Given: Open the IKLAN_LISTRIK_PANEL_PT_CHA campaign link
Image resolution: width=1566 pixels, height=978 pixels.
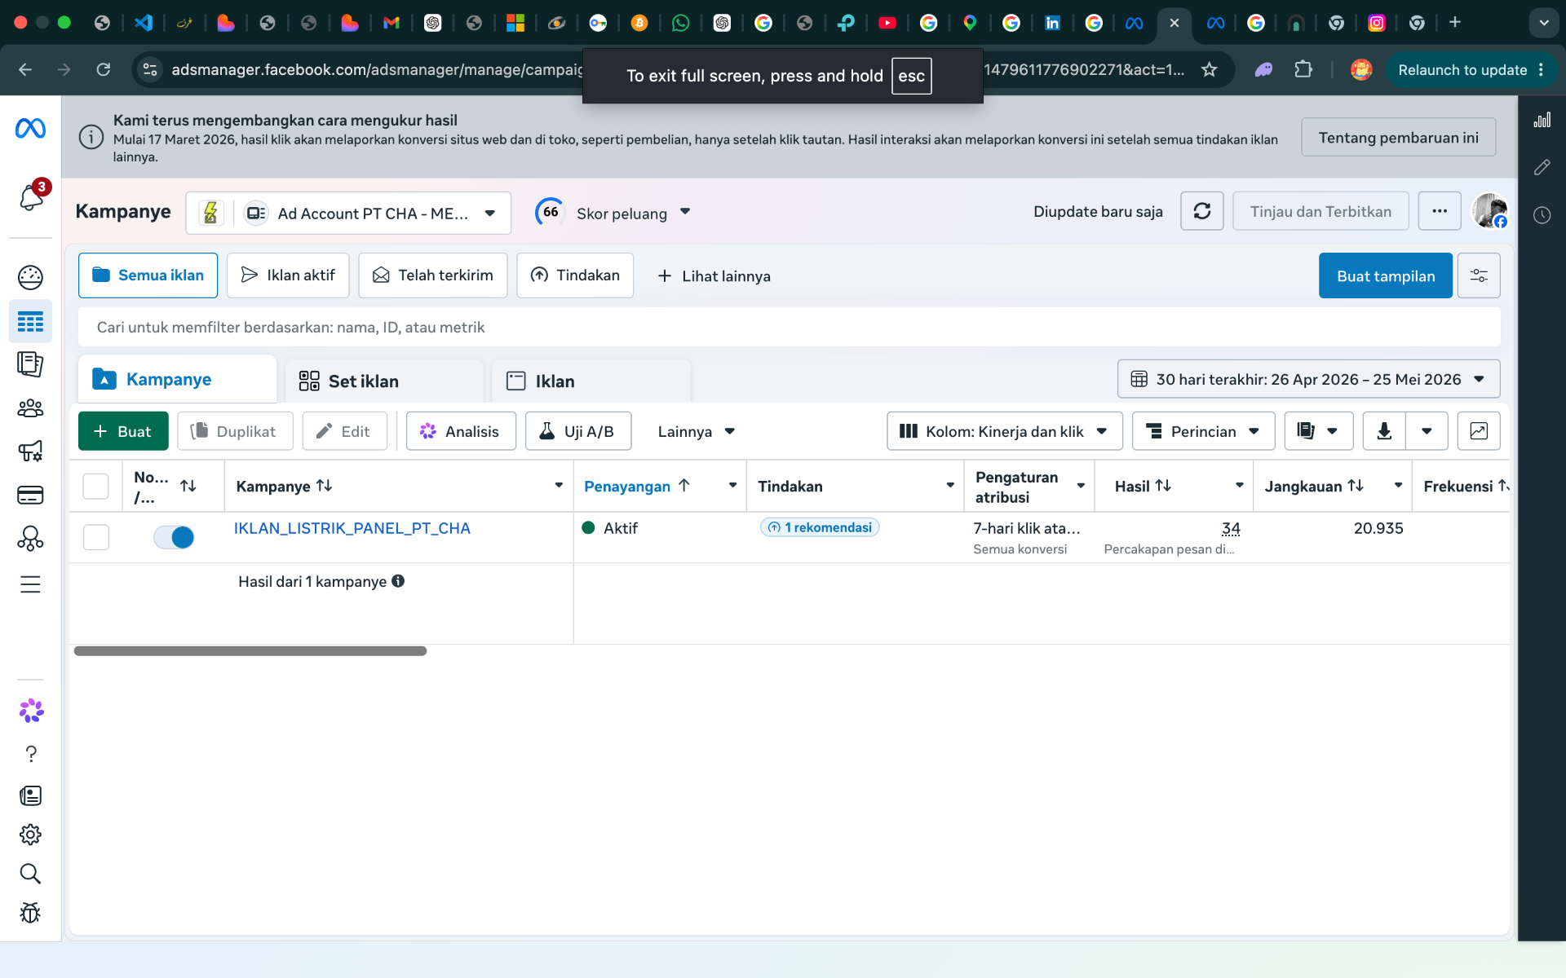Looking at the screenshot, I should 352,528.
